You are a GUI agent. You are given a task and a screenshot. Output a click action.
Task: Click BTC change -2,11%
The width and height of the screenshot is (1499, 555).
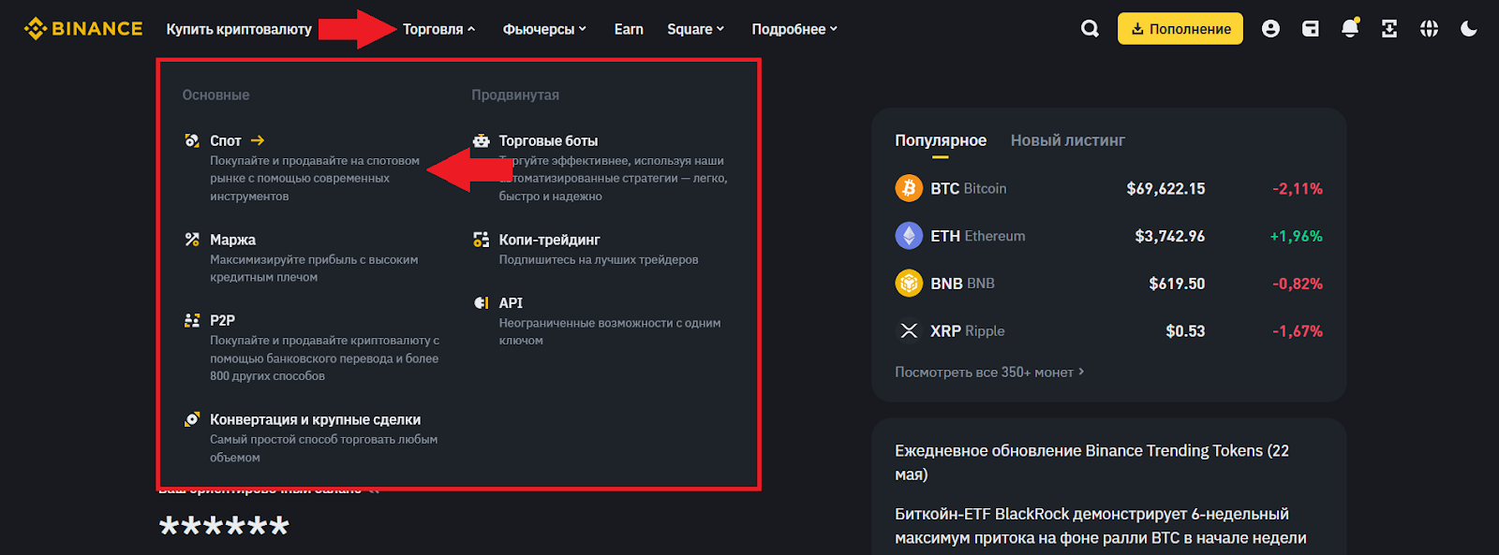tap(1298, 188)
